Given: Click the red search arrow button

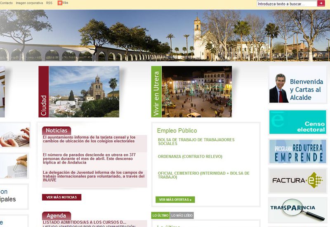Looking at the screenshot, I should [321, 3].
